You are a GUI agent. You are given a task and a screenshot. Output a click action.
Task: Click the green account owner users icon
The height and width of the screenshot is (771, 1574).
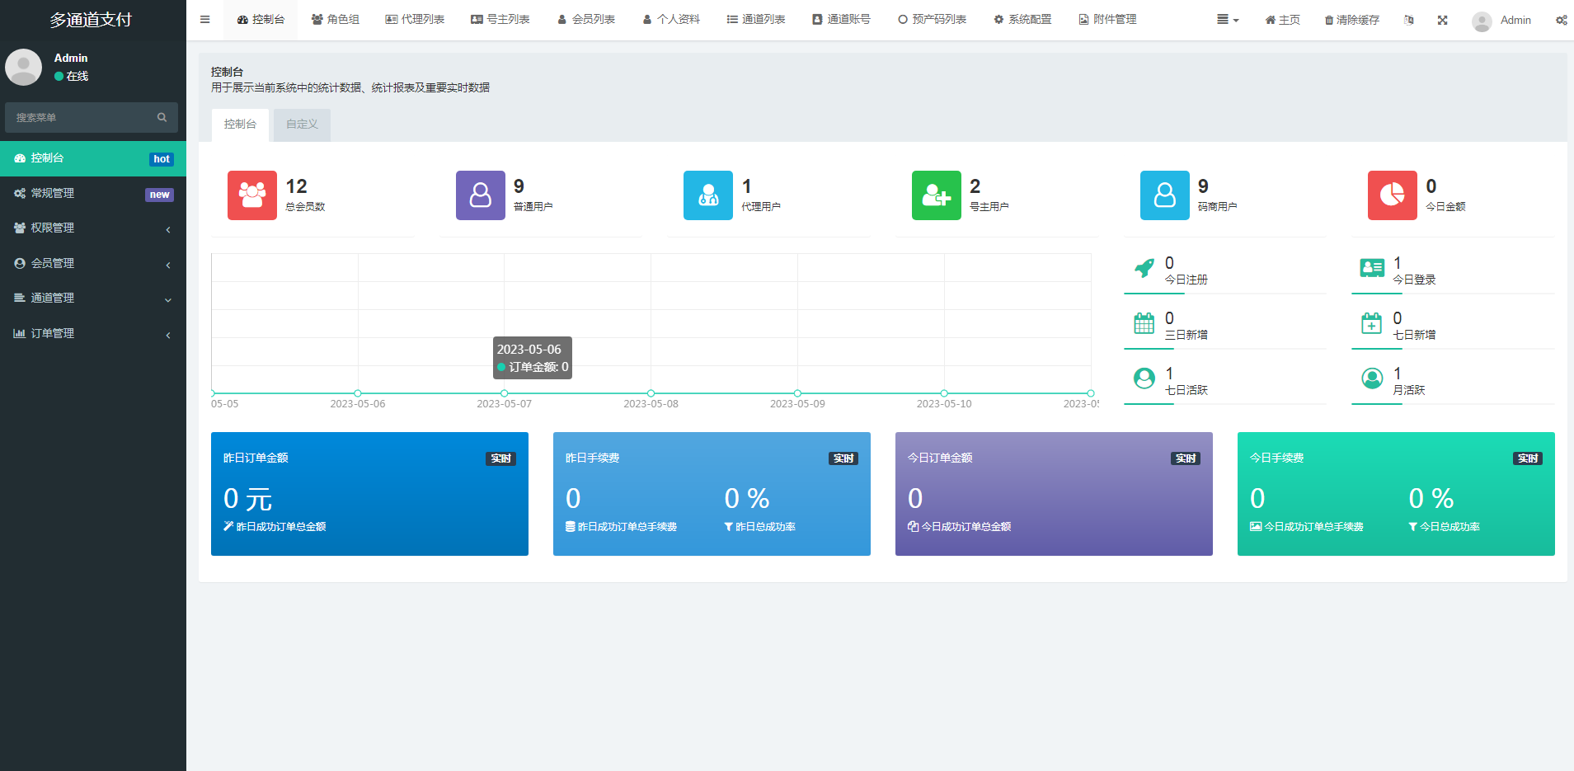coord(936,195)
